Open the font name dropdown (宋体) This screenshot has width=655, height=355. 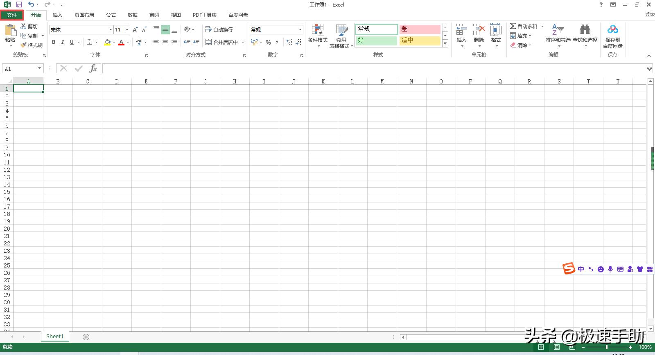111,29
